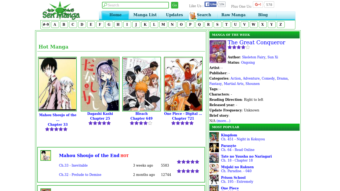
Task: Switch to the Blog tab
Action: point(263,15)
